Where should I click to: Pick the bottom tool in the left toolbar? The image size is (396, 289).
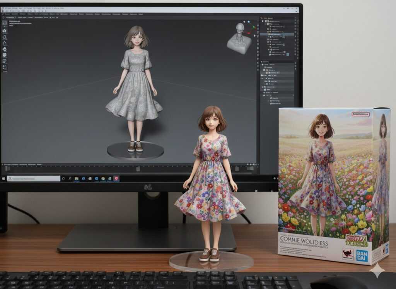coord(5,68)
